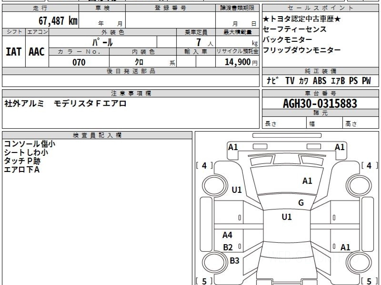Click the interior color value クロ
Viewport: 381px width, 285px height.
[x=139, y=62]
